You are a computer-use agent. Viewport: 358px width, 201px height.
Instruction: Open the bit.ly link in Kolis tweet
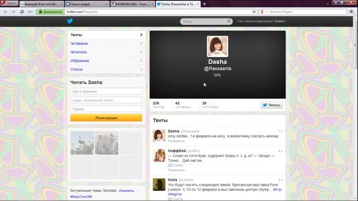(x=277, y=190)
